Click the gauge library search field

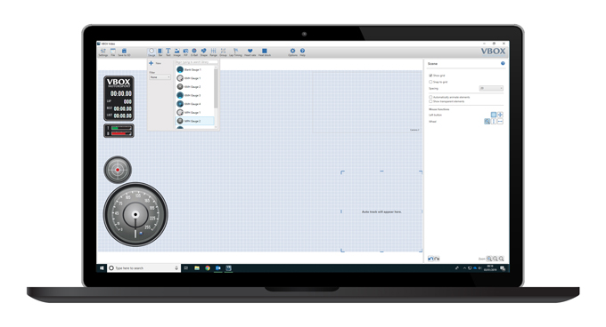(197, 62)
